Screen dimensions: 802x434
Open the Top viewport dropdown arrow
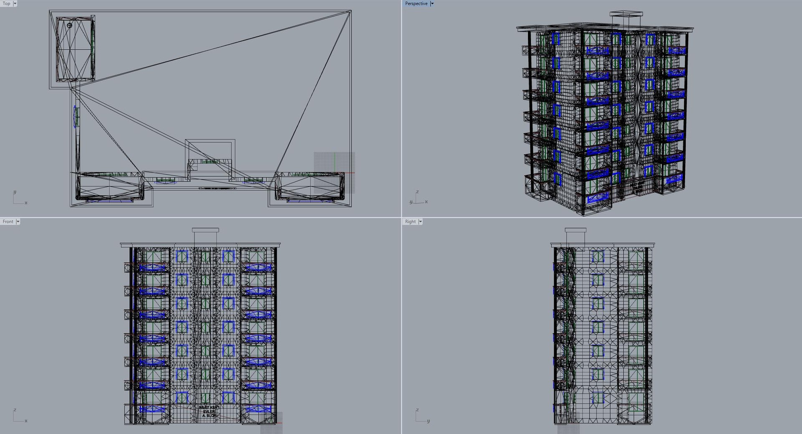coord(15,3)
